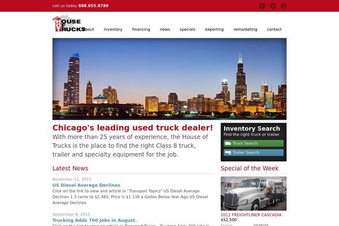Click the green Truck Search button
This screenshot has width=339, height=226.
(x=253, y=144)
